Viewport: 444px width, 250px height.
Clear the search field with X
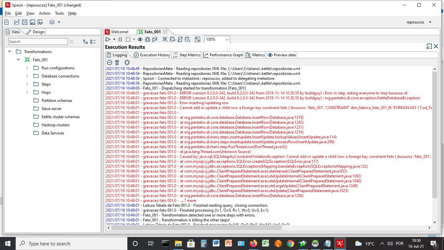[x=72, y=42]
